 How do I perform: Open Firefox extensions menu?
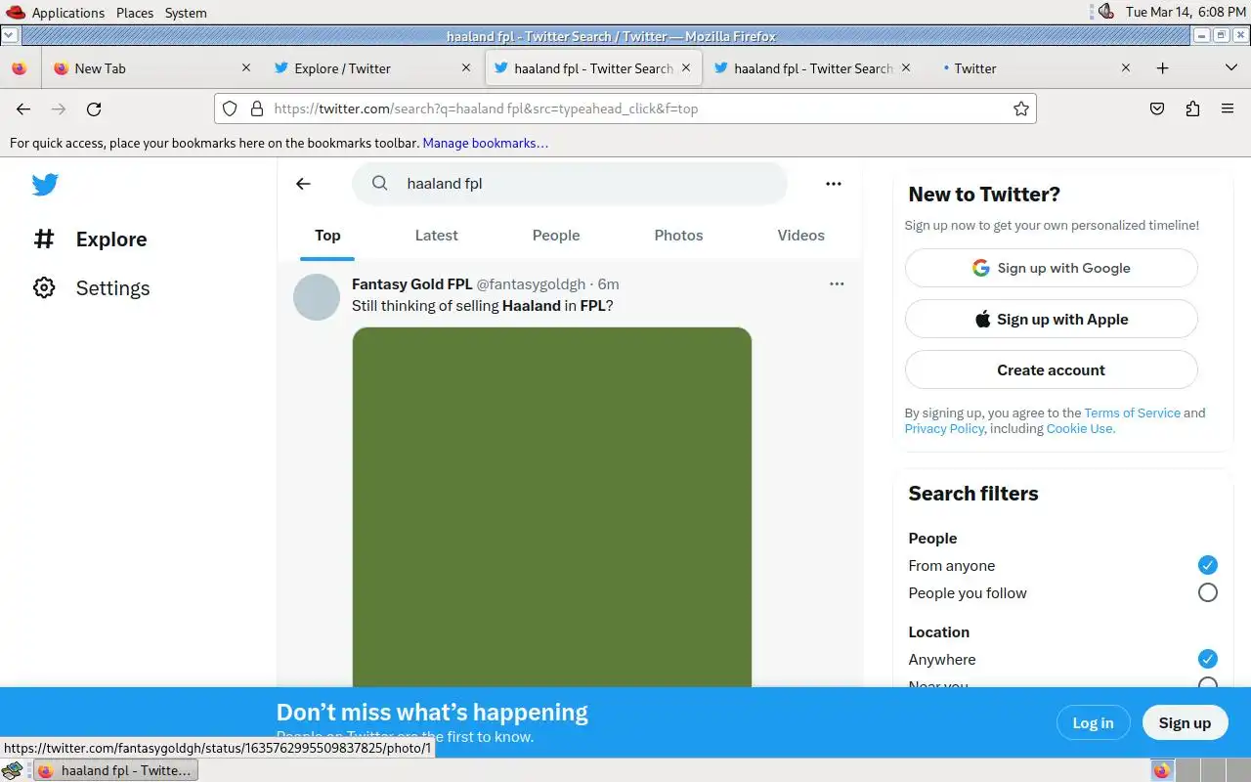click(1192, 109)
